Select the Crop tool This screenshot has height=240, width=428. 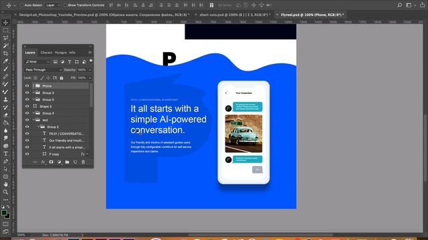[x=5, y=53]
